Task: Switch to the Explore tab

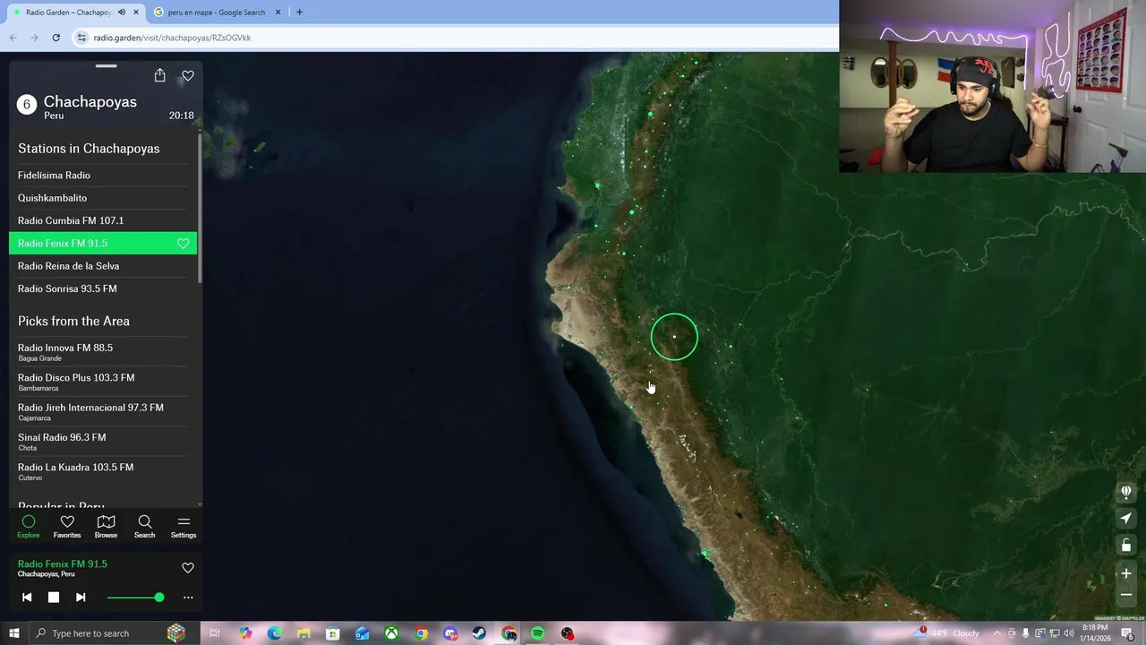Action: click(29, 527)
